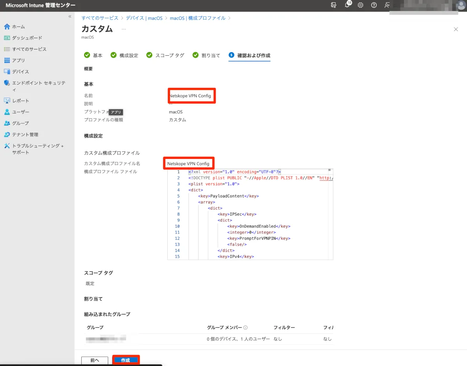
Task: Open すべてのサービス sidebar entry
Action: point(29,49)
